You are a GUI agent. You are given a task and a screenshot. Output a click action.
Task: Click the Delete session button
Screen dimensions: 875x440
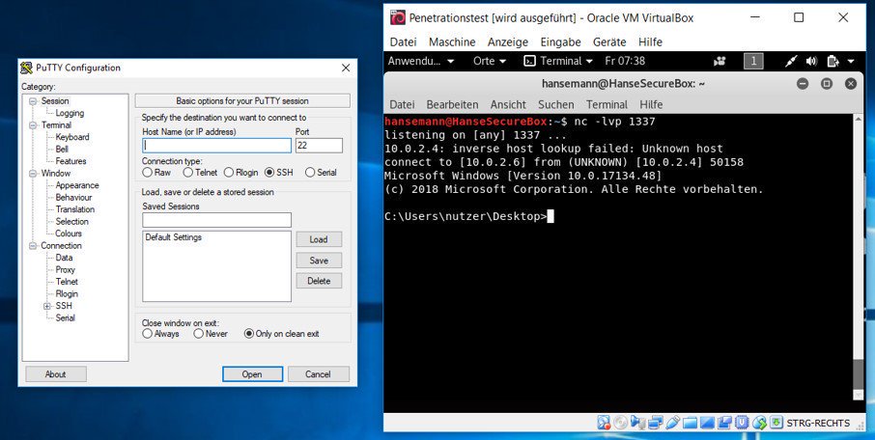tap(319, 281)
